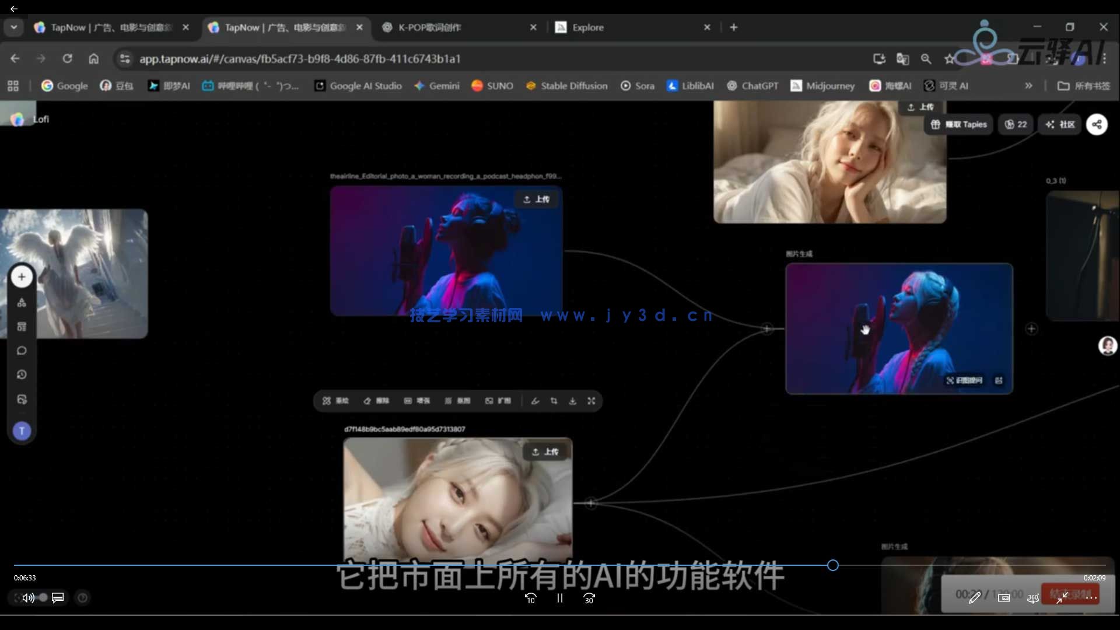Click the share icon in the top right corner

(1097, 124)
